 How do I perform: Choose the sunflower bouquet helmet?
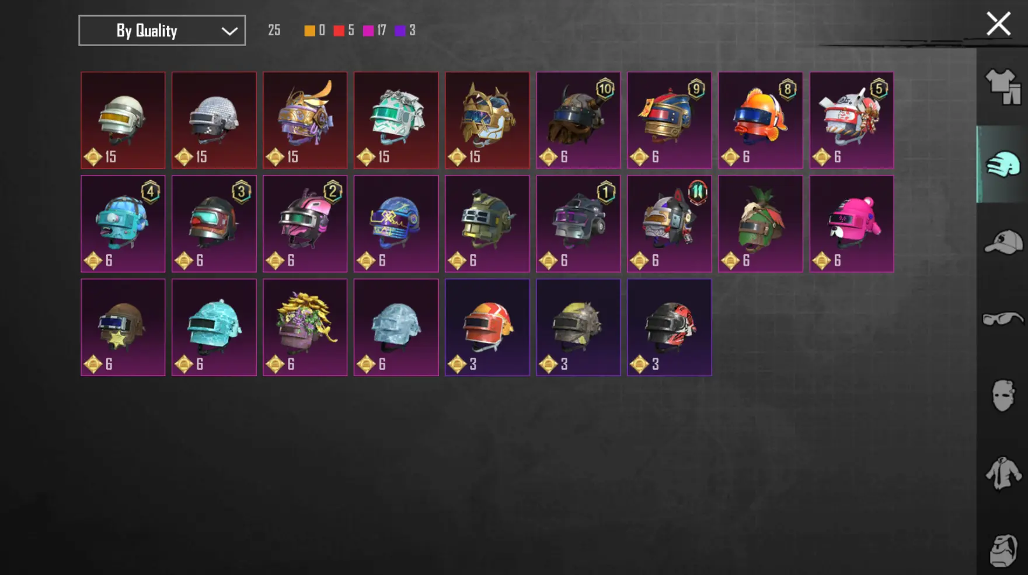pyautogui.click(x=305, y=327)
